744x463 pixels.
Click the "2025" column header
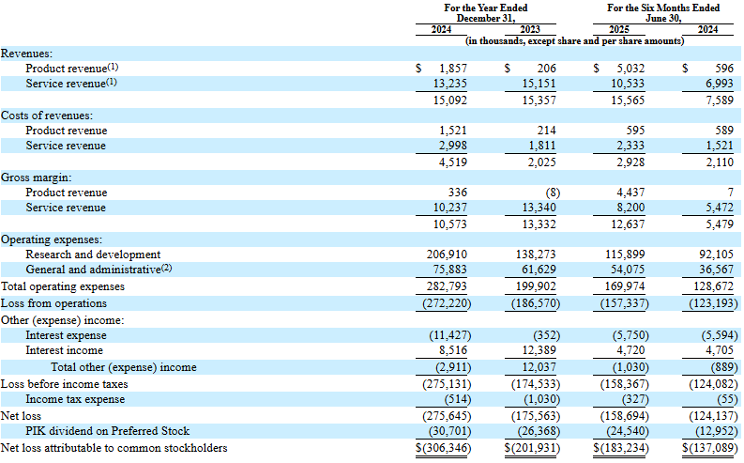tap(619, 29)
